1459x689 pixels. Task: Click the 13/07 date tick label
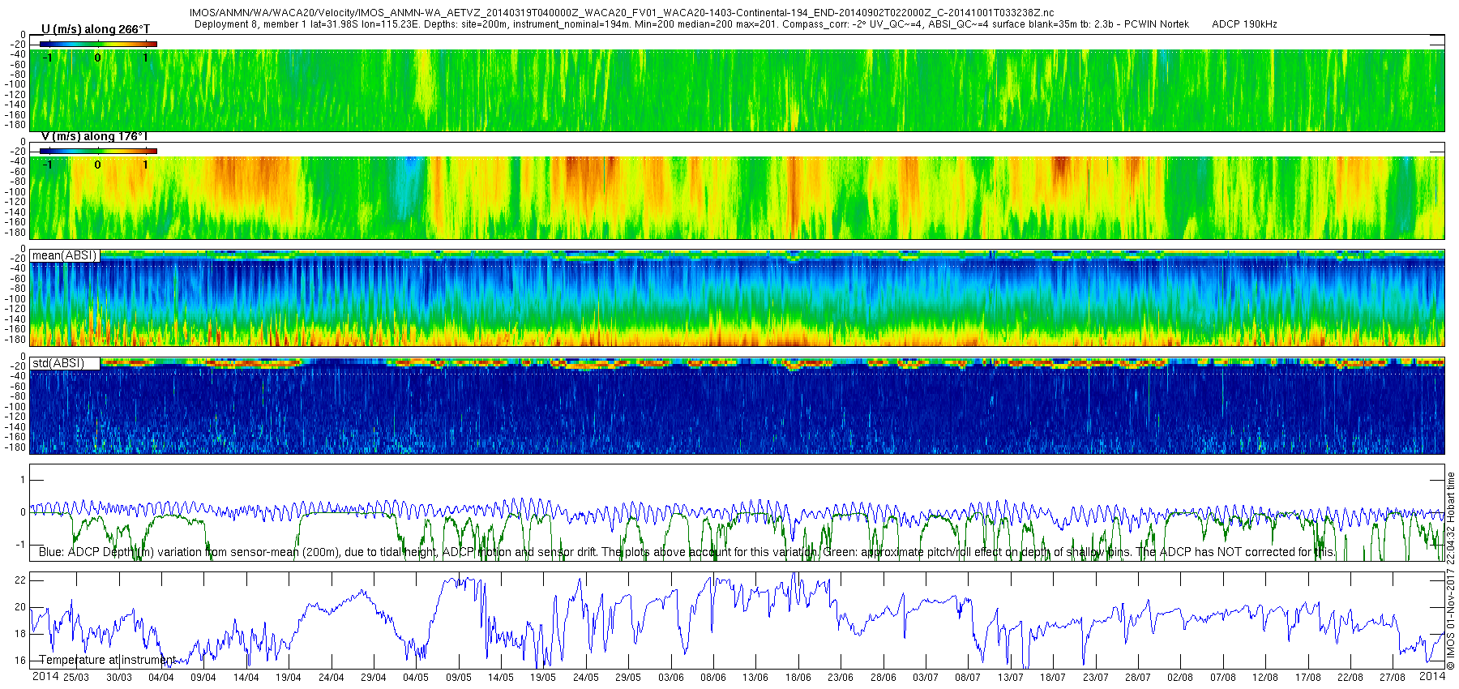(x=1011, y=678)
